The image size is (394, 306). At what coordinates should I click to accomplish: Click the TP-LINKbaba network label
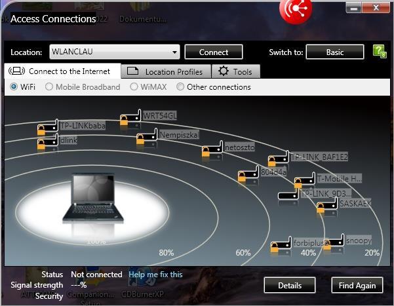tap(83, 125)
